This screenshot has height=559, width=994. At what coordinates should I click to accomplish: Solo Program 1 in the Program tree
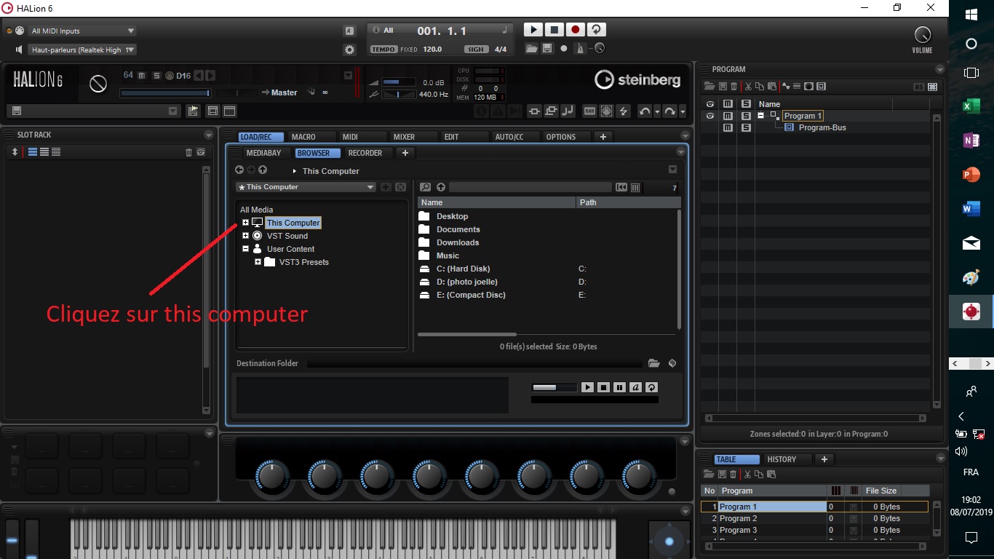746,116
